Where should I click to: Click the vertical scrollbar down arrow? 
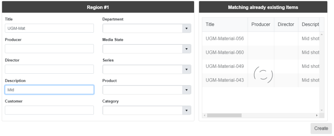coord(322,110)
